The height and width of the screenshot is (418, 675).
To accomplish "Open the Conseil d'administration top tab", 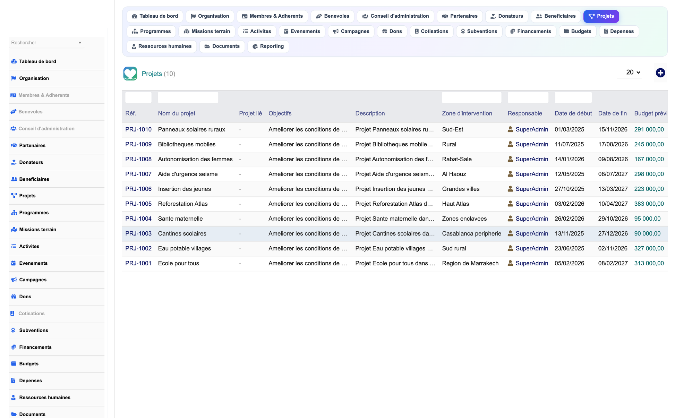I will coord(395,16).
